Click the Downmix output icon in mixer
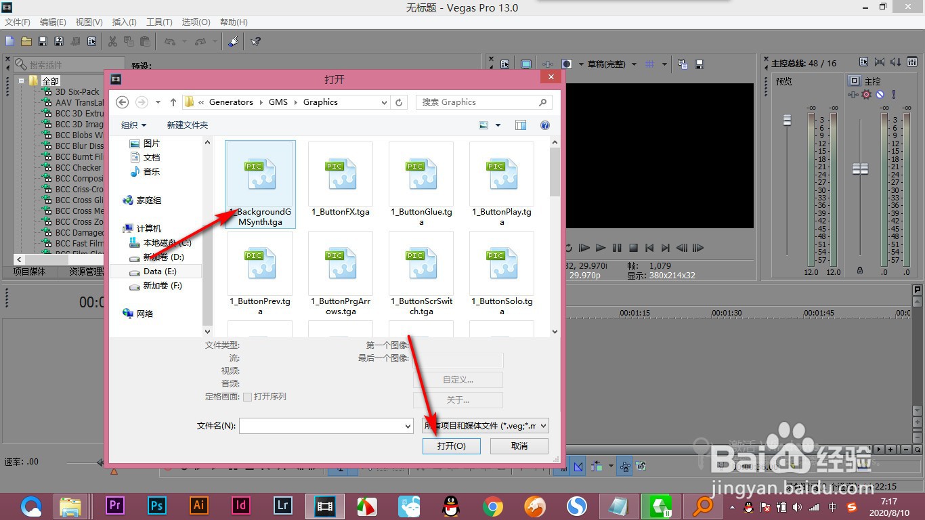This screenshot has width=925, height=520. (x=878, y=63)
